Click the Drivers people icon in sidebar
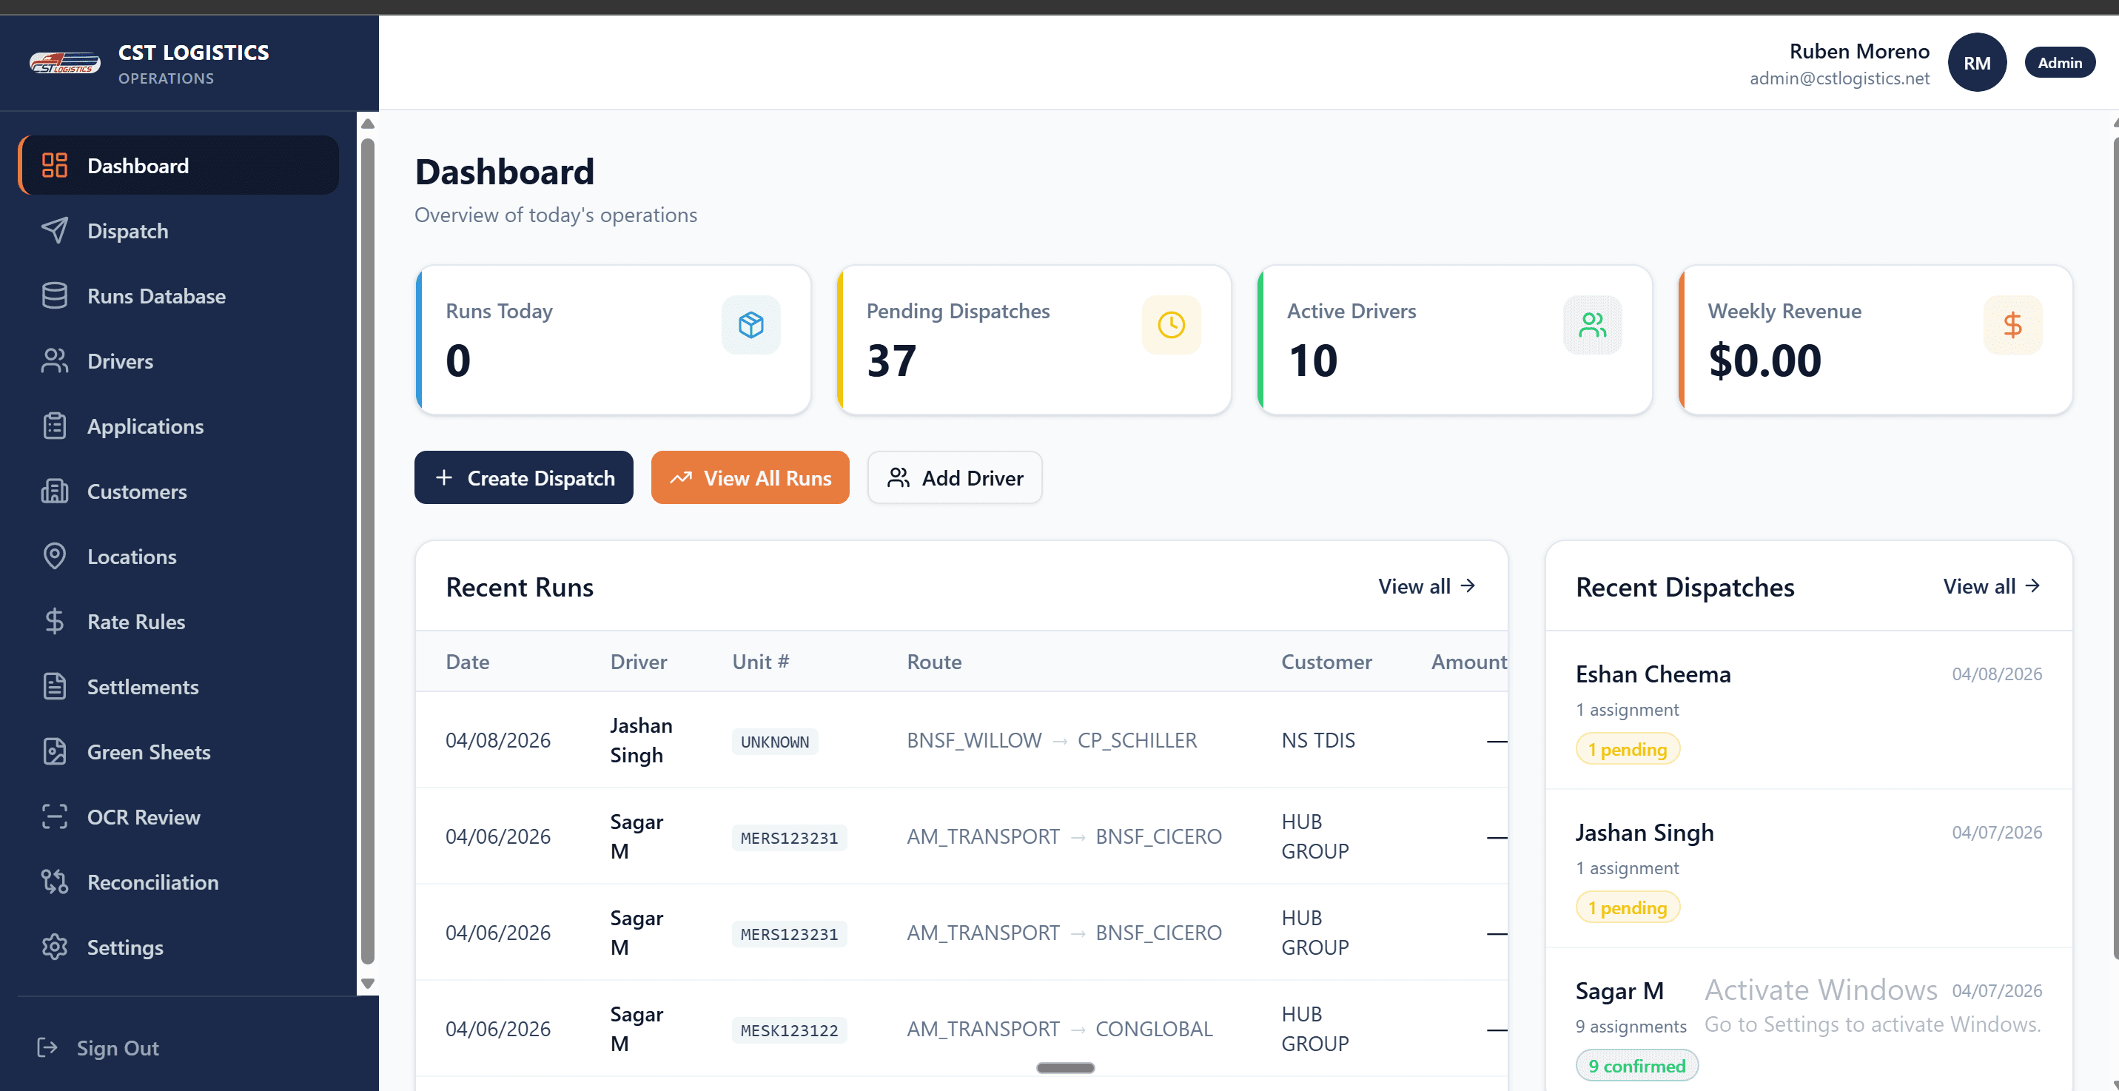 tap(54, 360)
